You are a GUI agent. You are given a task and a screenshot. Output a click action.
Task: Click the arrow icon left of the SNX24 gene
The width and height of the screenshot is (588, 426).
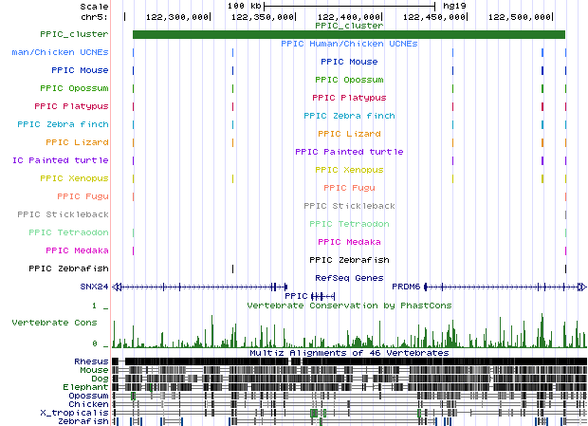[x=118, y=286]
